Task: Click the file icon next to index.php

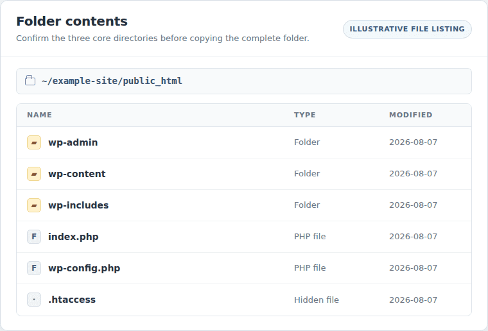Action: click(x=34, y=237)
